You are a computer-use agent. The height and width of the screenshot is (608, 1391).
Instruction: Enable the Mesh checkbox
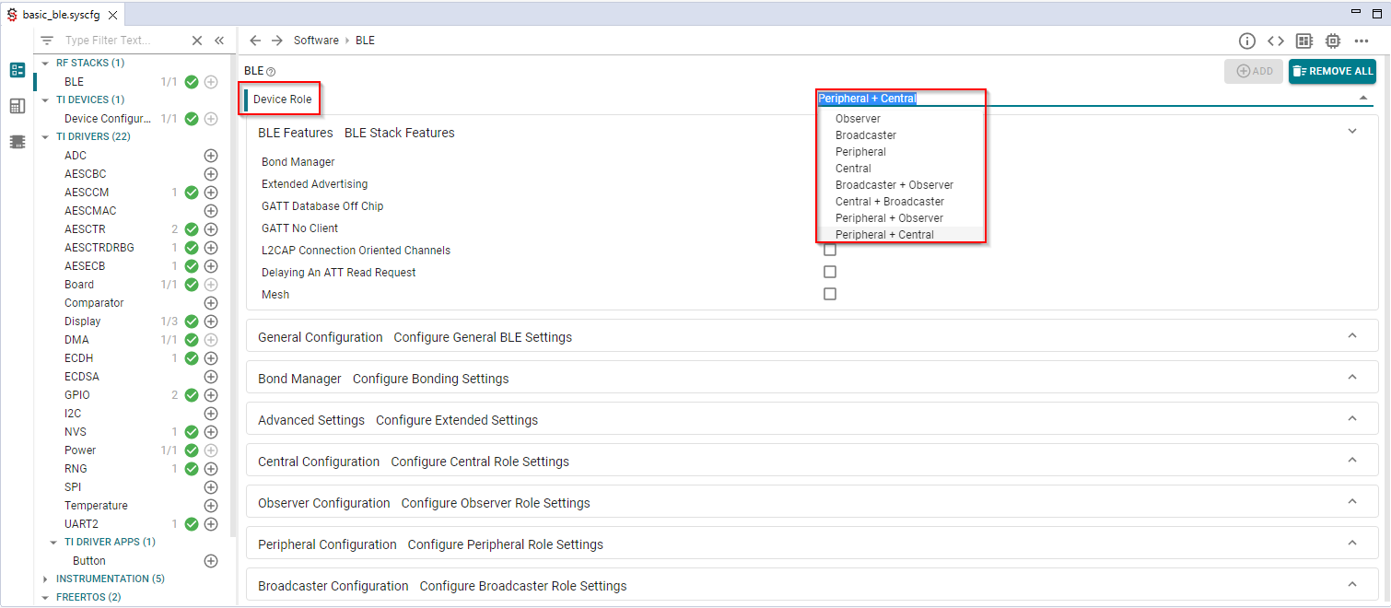click(830, 295)
